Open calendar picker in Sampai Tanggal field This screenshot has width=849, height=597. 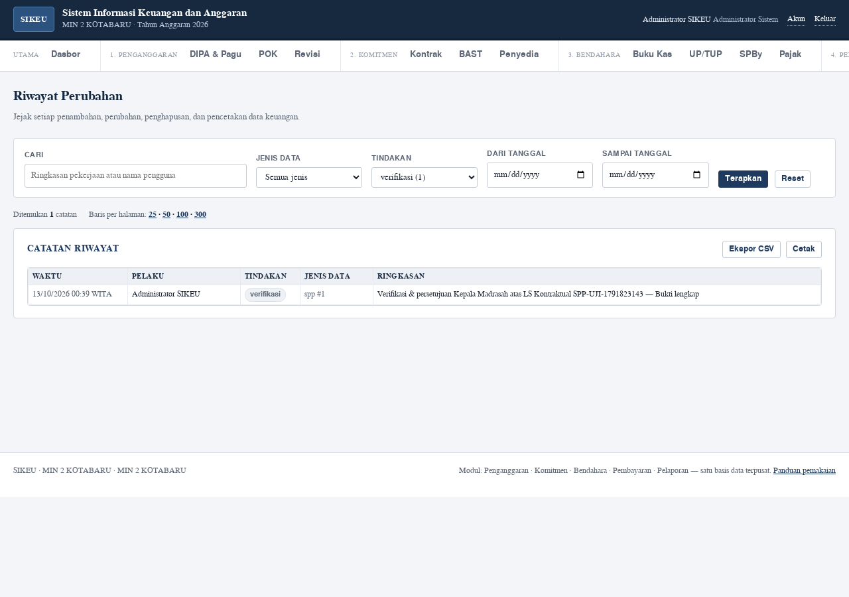click(696, 175)
